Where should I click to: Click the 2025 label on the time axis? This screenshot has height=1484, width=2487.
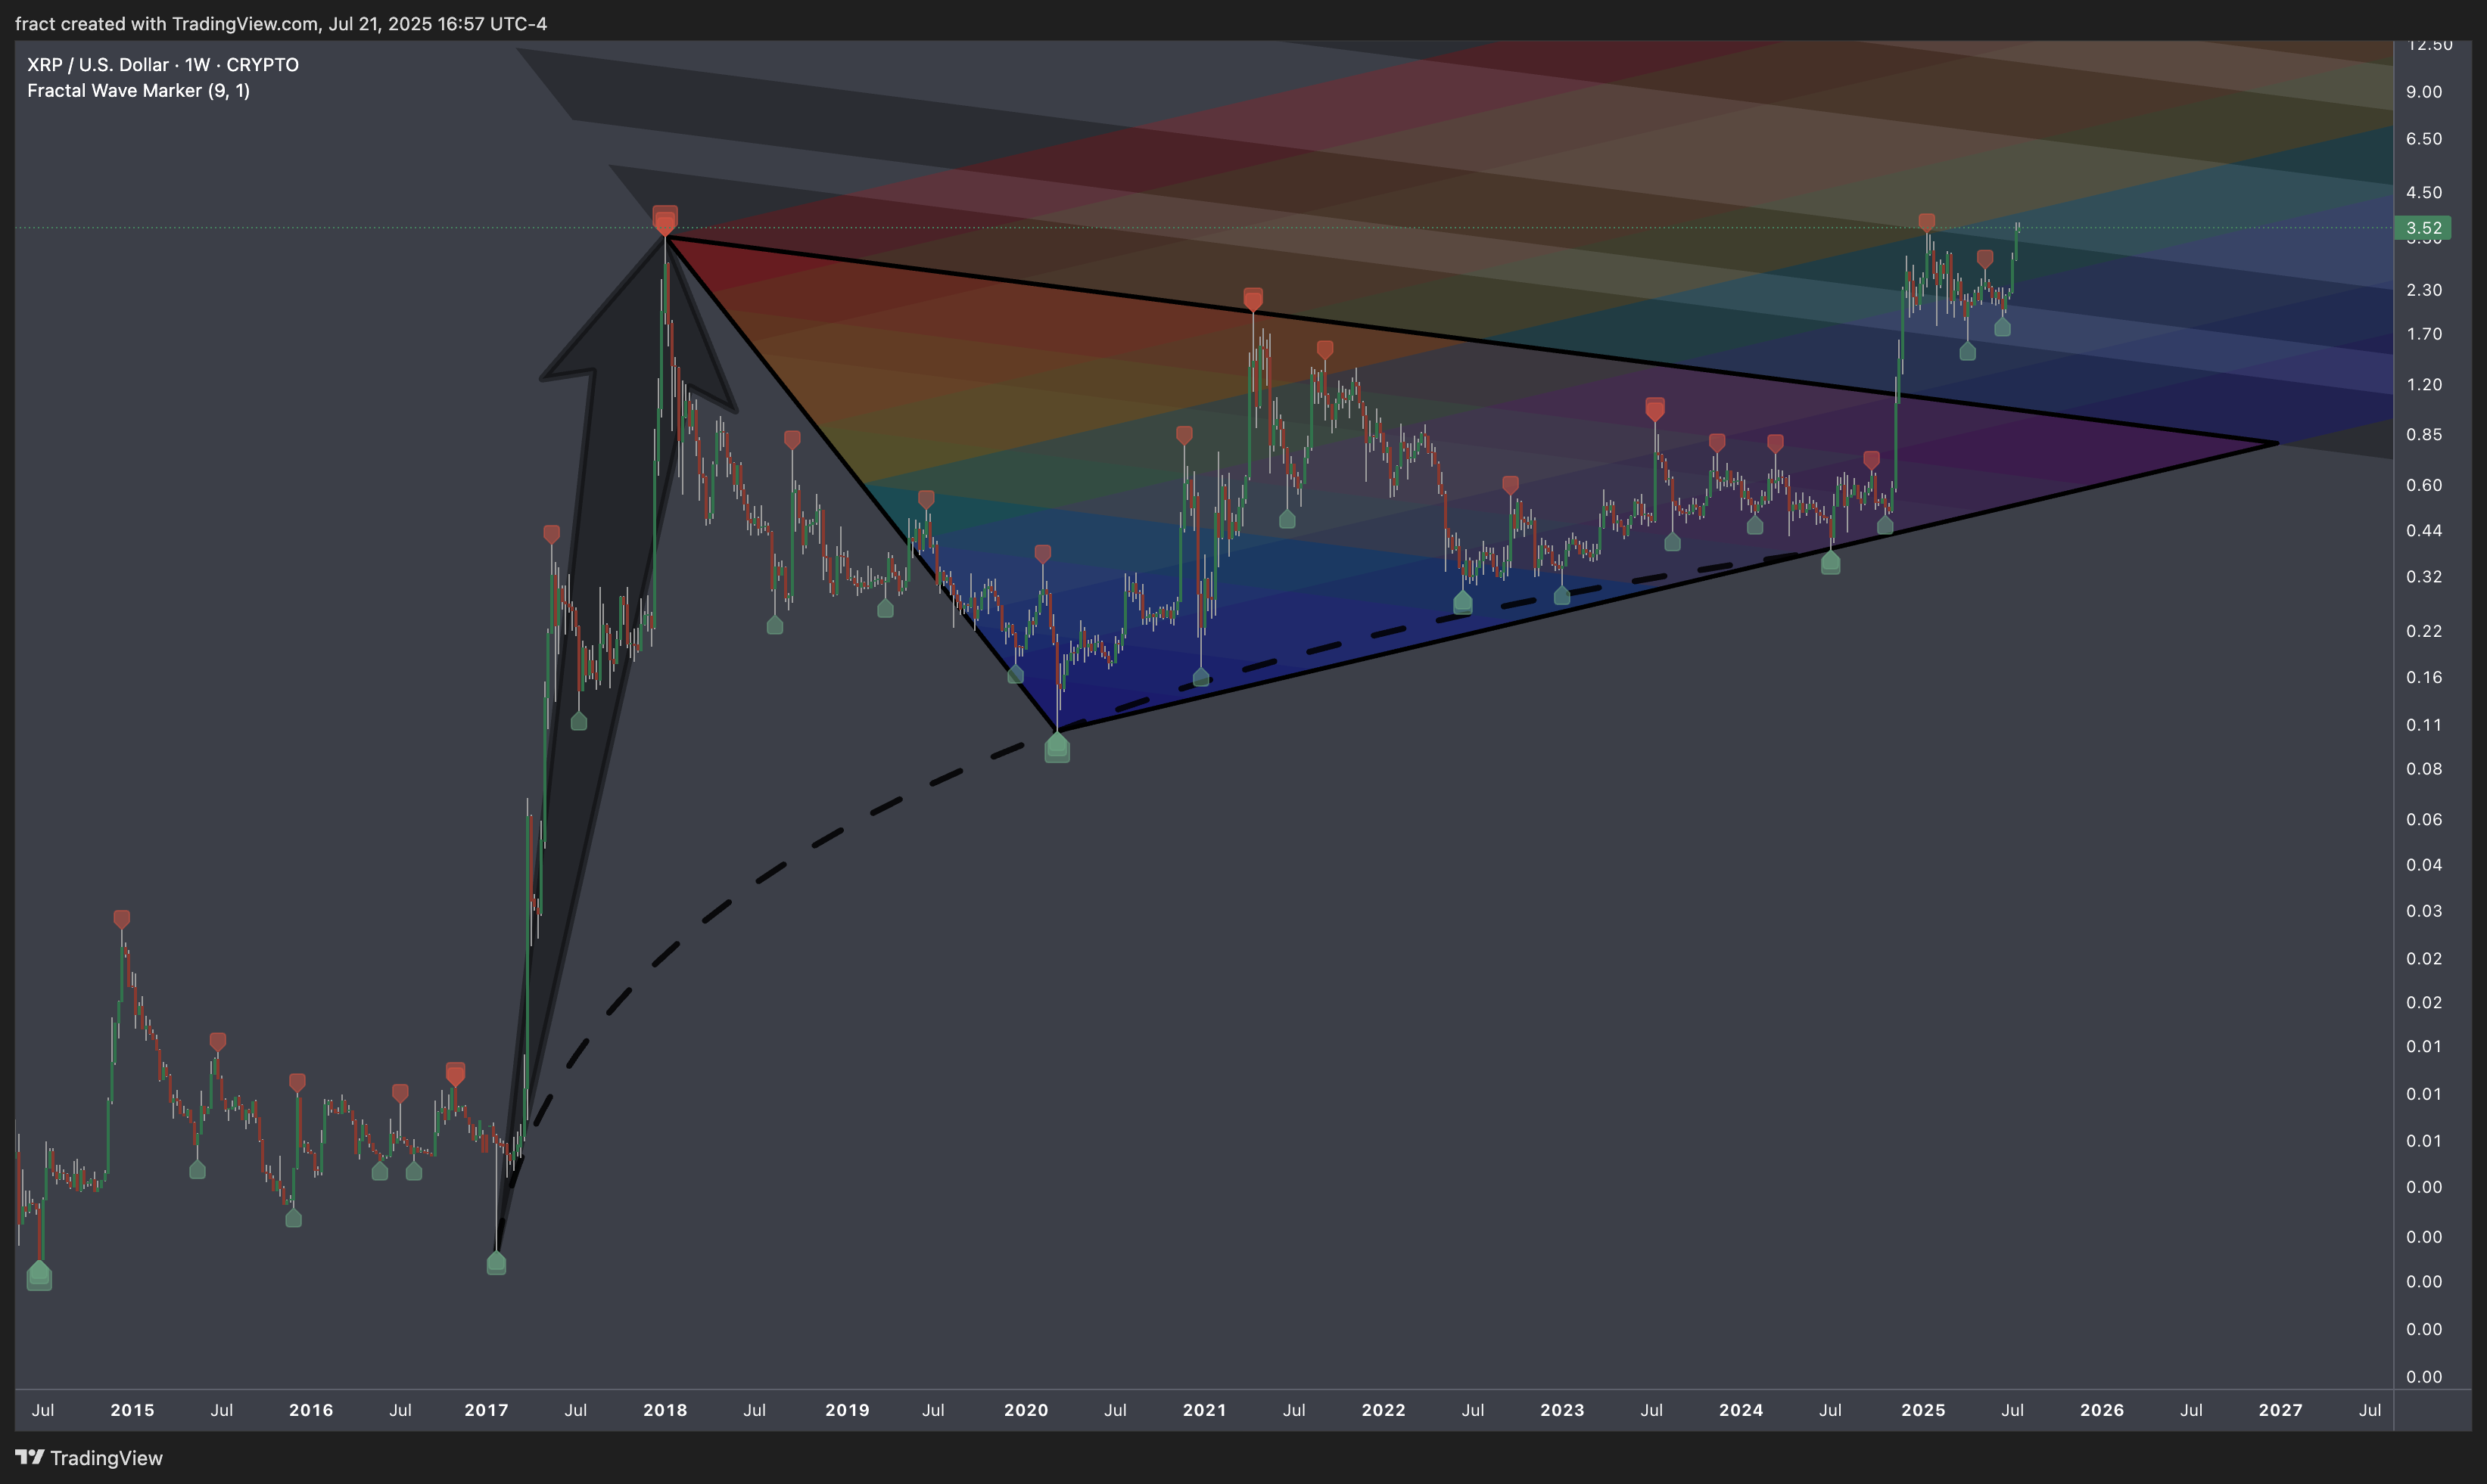point(1924,1410)
